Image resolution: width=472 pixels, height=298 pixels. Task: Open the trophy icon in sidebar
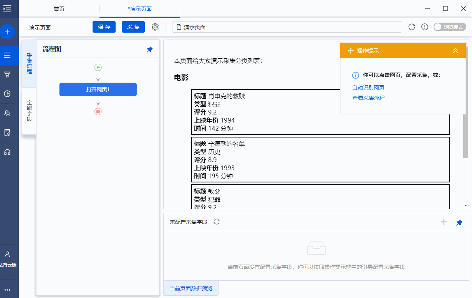(x=7, y=74)
